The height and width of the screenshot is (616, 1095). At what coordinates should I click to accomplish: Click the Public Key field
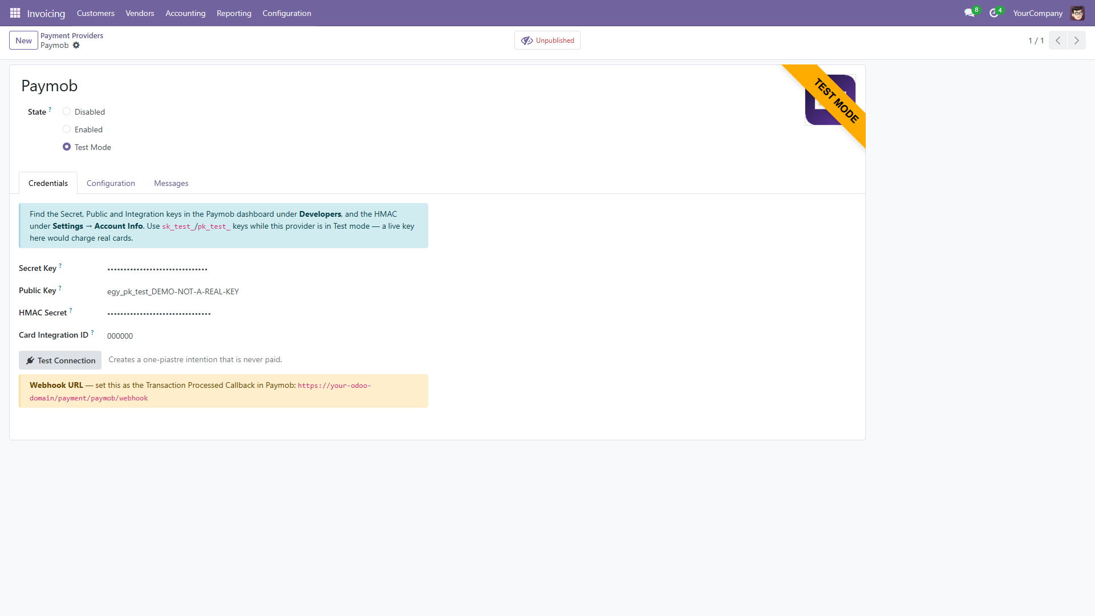click(267, 291)
